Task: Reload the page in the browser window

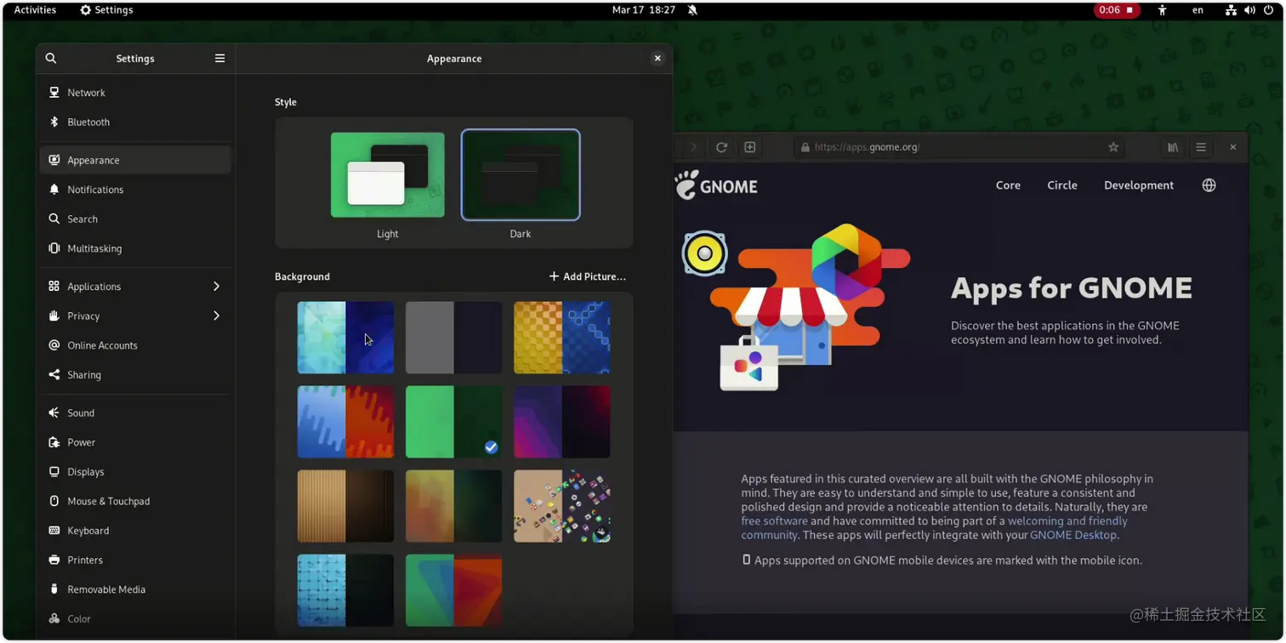Action: (x=721, y=147)
